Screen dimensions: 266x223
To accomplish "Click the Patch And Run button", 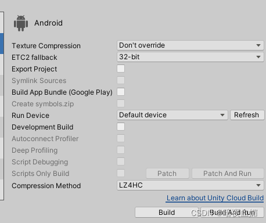I will click(228, 174).
